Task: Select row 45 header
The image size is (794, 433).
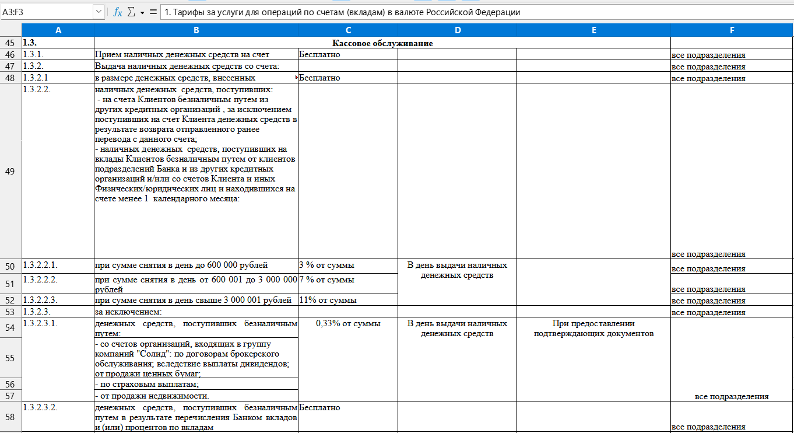Action: pos(10,43)
